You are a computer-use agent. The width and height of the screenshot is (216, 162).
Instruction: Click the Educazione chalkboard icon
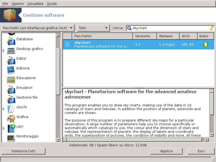(11, 80)
